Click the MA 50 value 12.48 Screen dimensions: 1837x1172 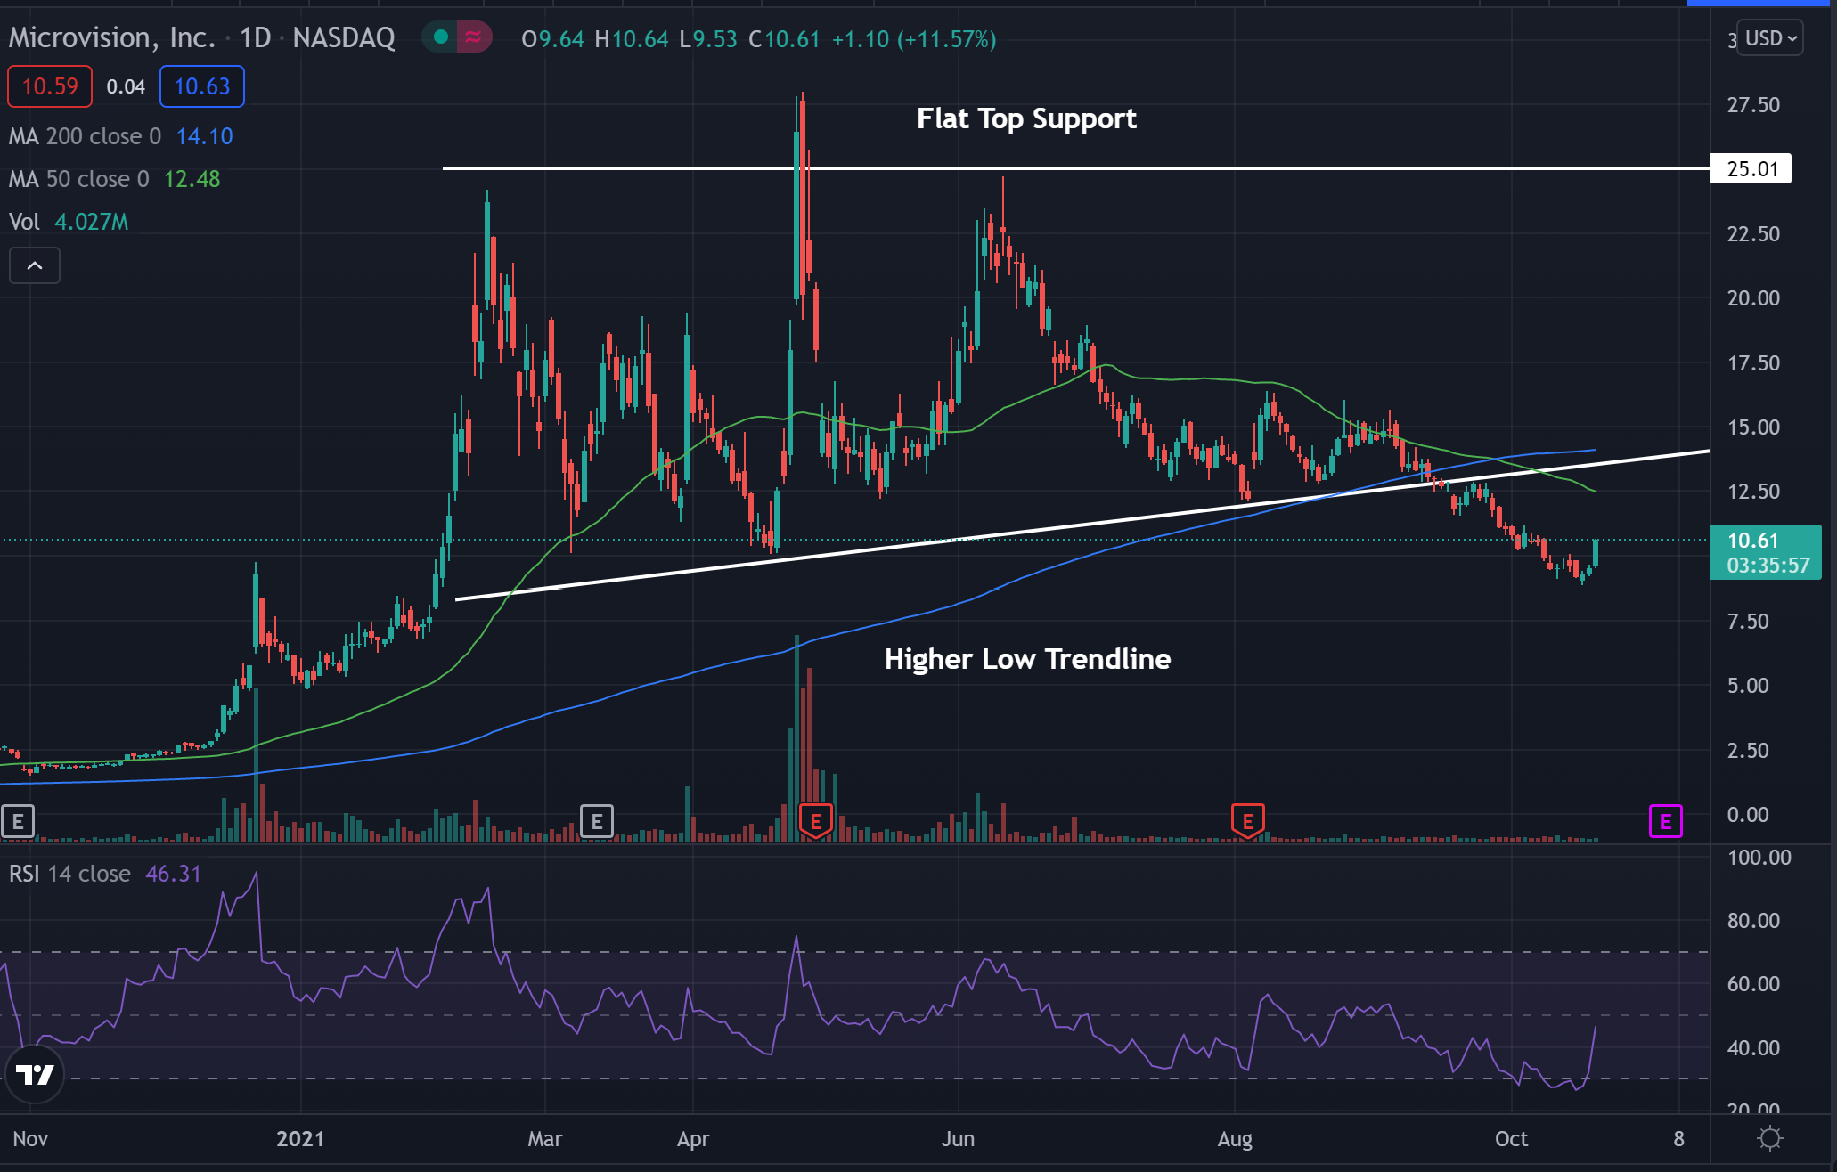coord(192,179)
